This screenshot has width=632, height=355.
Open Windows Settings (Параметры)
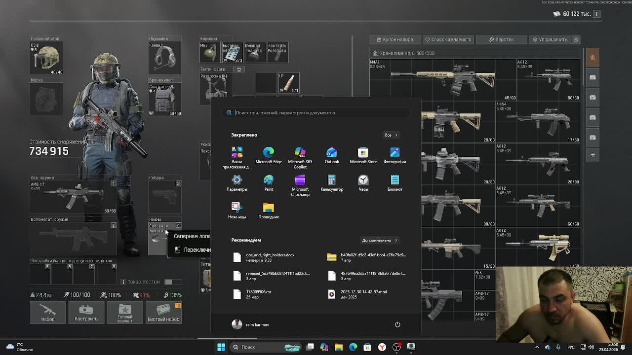[x=237, y=183]
